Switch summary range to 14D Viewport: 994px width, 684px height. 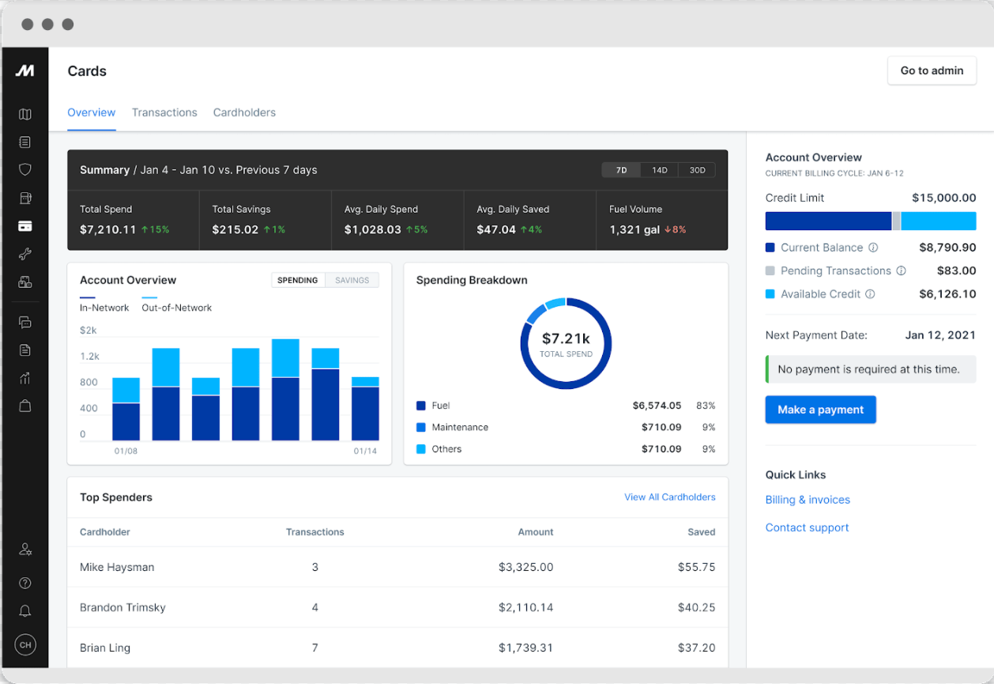click(659, 170)
